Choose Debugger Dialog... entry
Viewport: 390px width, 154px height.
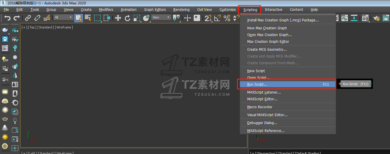click(x=262, y=123)
